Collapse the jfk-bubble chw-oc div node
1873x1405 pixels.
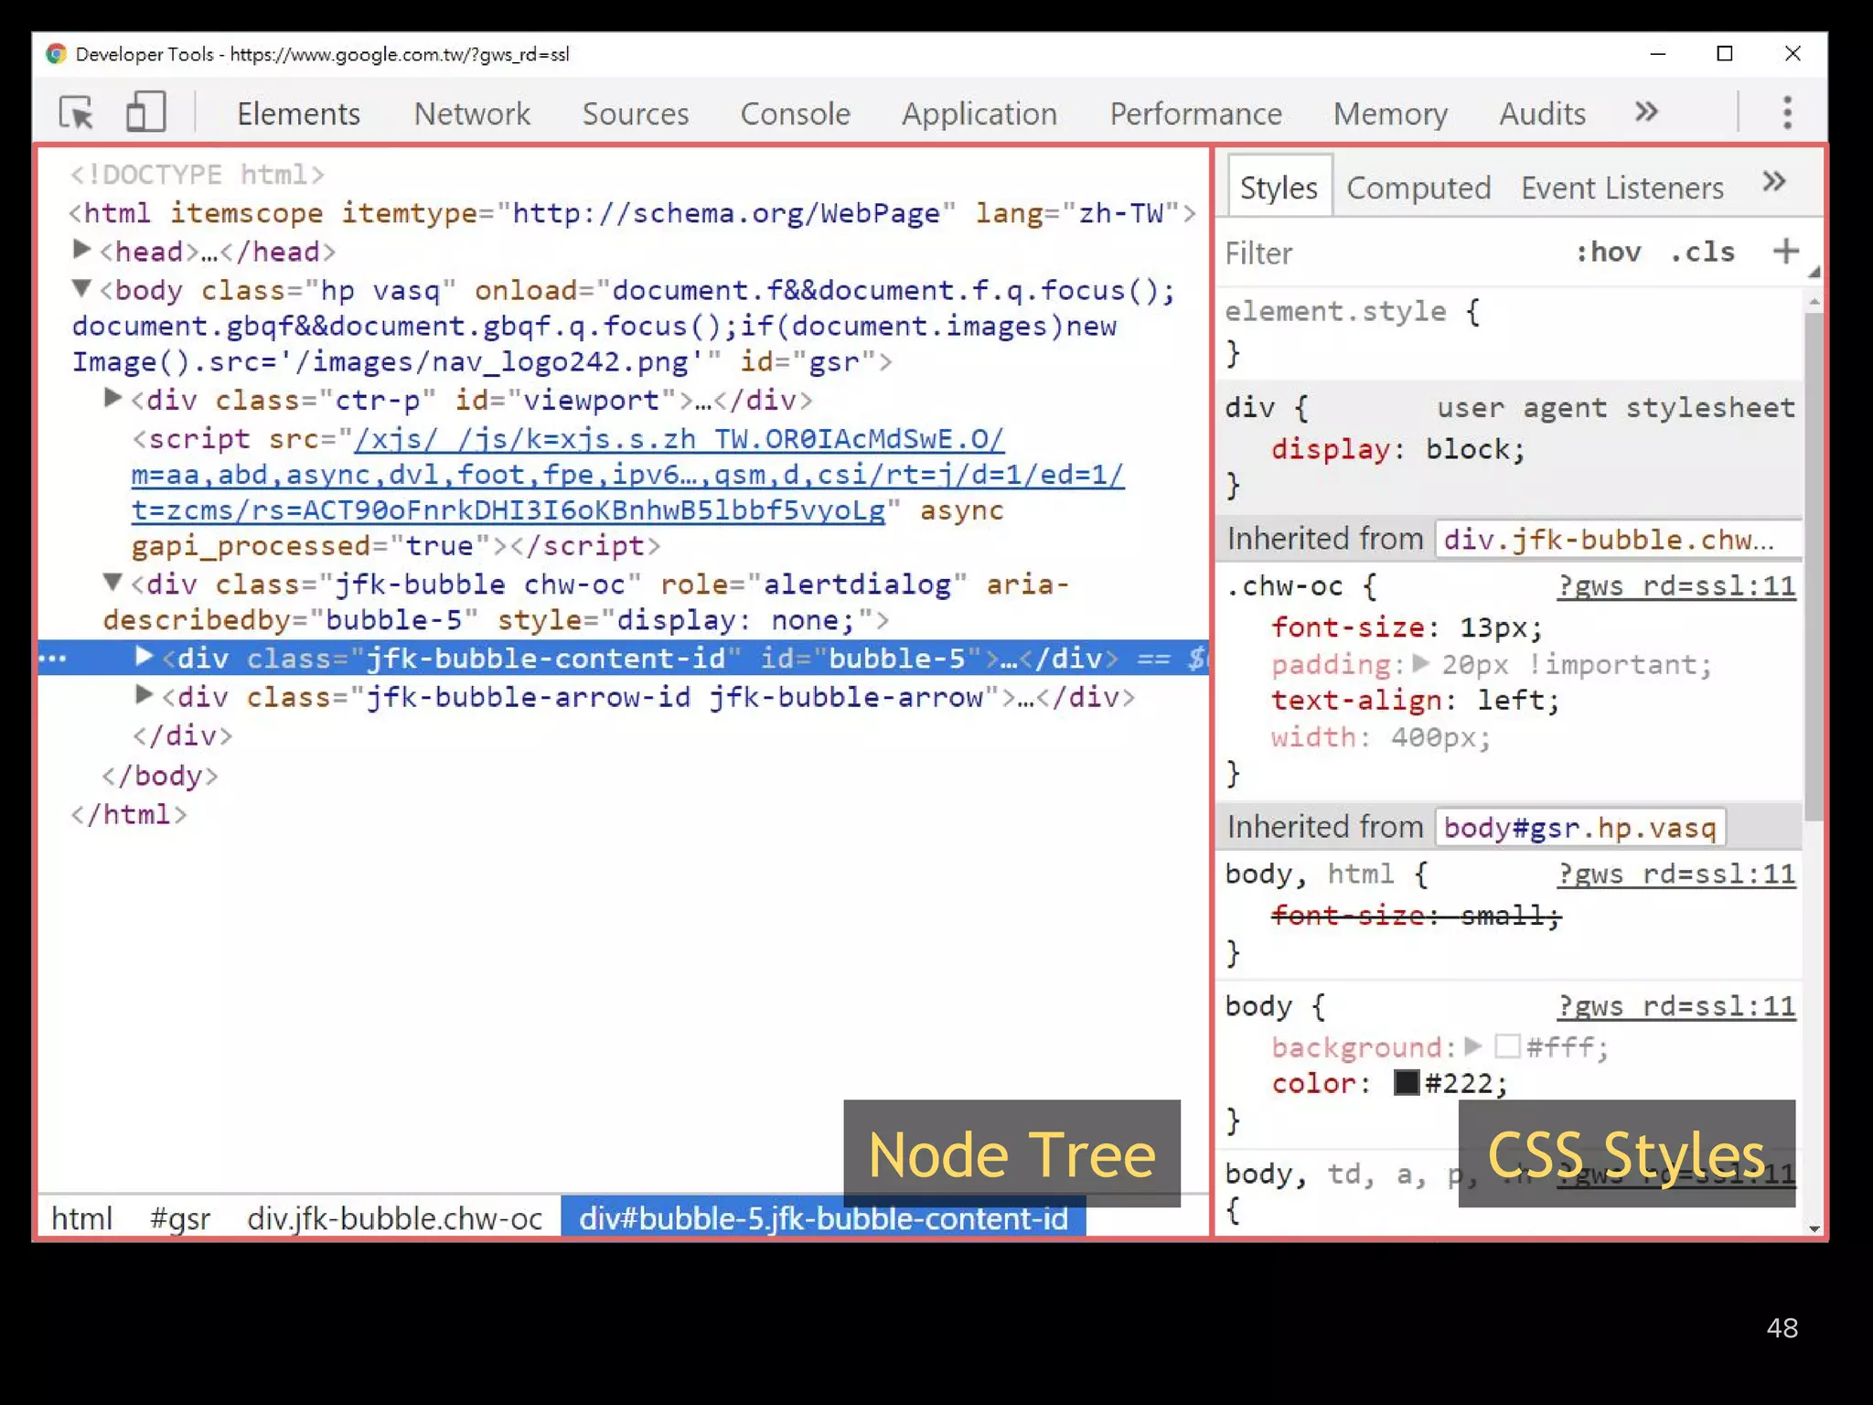click(112, 582)
